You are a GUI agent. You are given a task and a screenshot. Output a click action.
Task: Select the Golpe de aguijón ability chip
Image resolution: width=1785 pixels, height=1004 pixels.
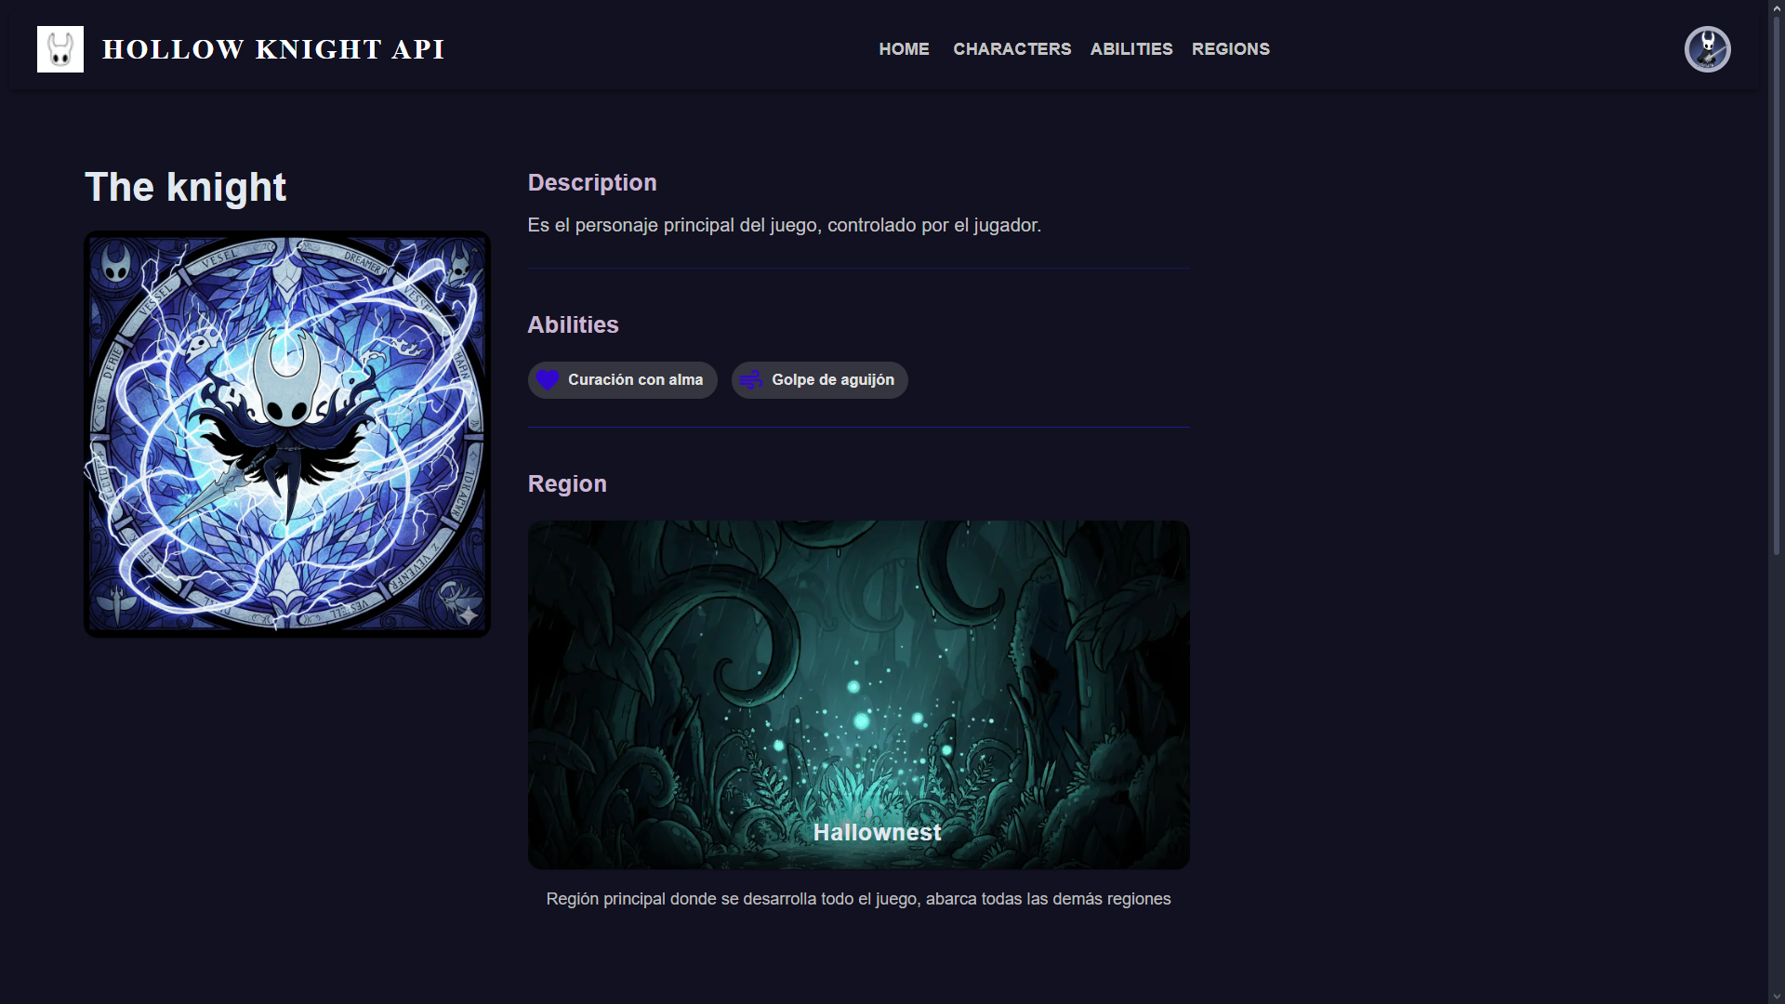pyautogui.click(x=819, y=380)
